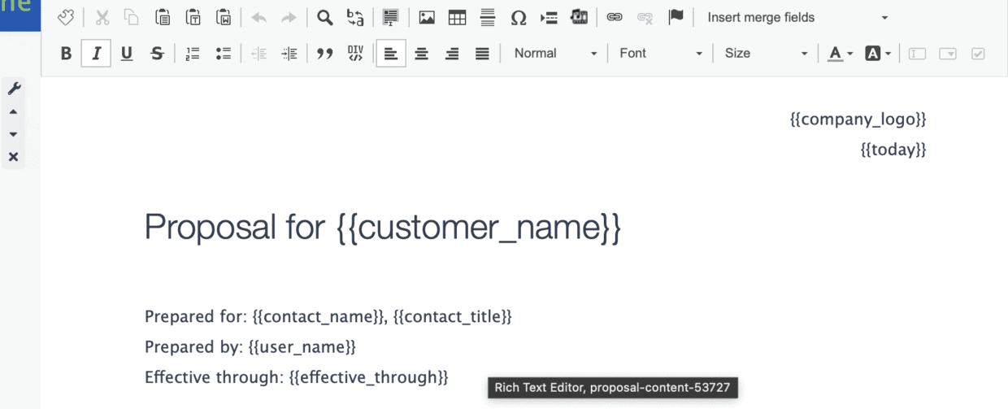Toggle Align Right
This screenshot has width=1008, height=409.
point(452,54)
